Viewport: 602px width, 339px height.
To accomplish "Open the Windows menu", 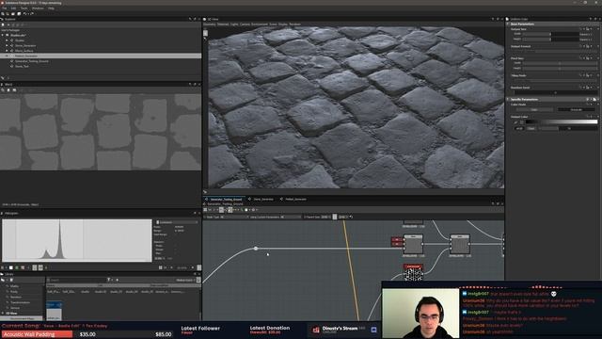I will (38, 8).
